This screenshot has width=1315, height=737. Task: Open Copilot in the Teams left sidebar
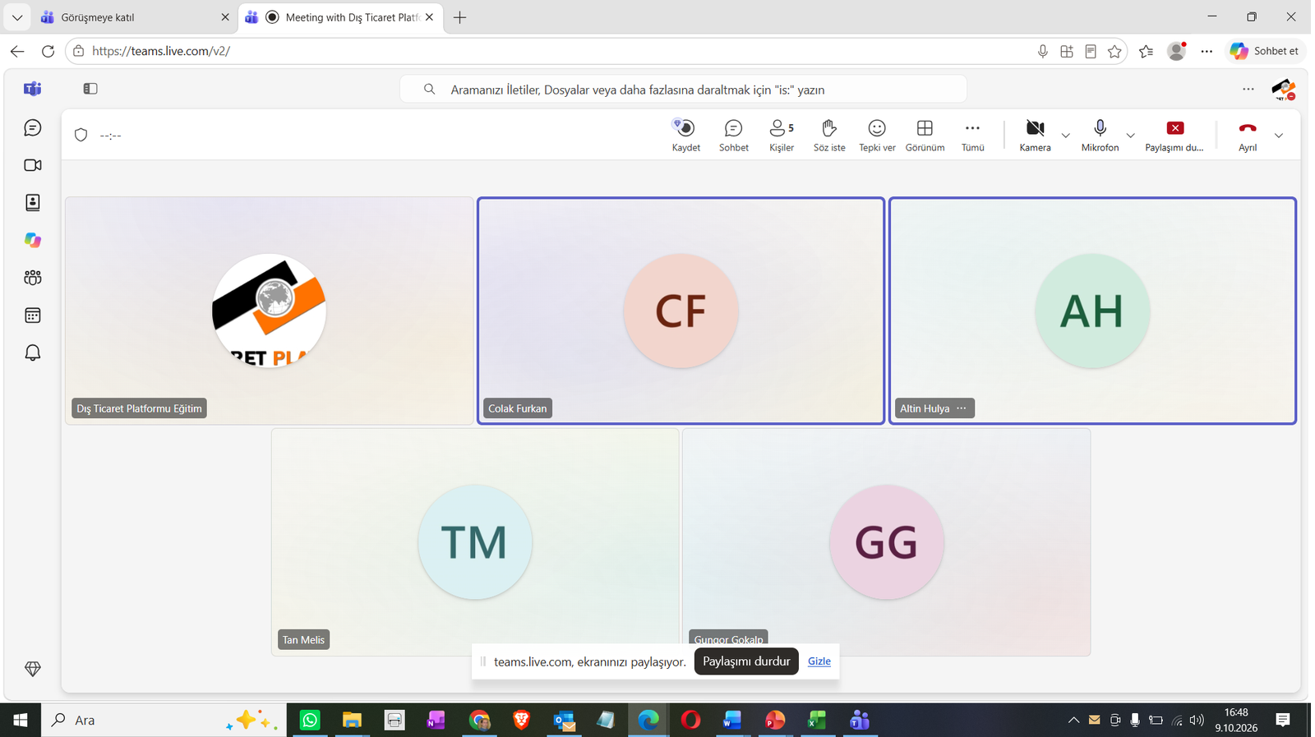[33, 240]
